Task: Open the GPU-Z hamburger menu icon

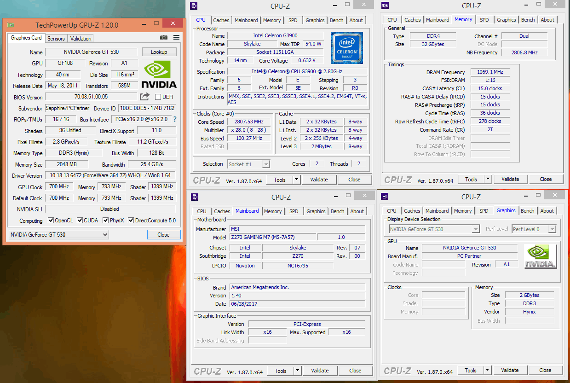Action: (x=177, y=37)
